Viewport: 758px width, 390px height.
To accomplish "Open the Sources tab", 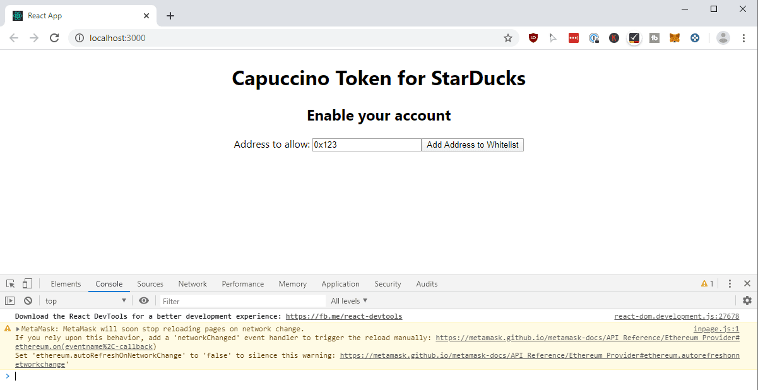I will [x=150, y=284].
